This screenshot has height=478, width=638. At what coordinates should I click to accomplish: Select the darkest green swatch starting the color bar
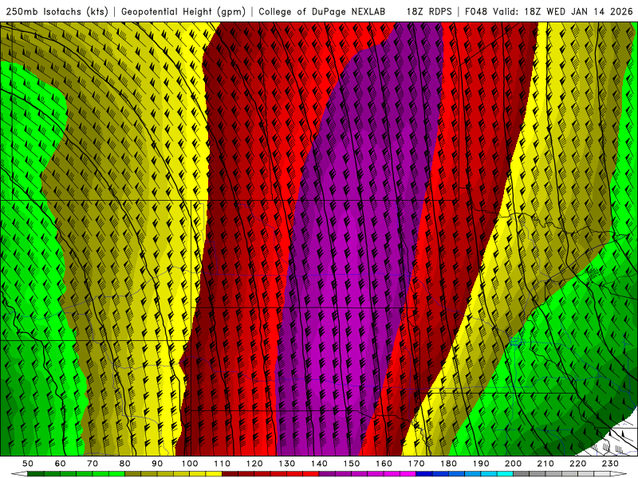coord(36,474)
